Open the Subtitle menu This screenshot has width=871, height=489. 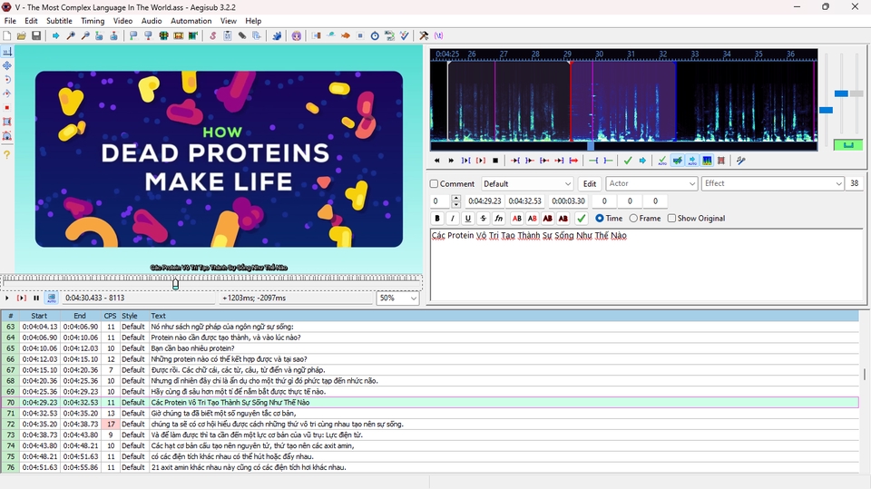(59, 21)
